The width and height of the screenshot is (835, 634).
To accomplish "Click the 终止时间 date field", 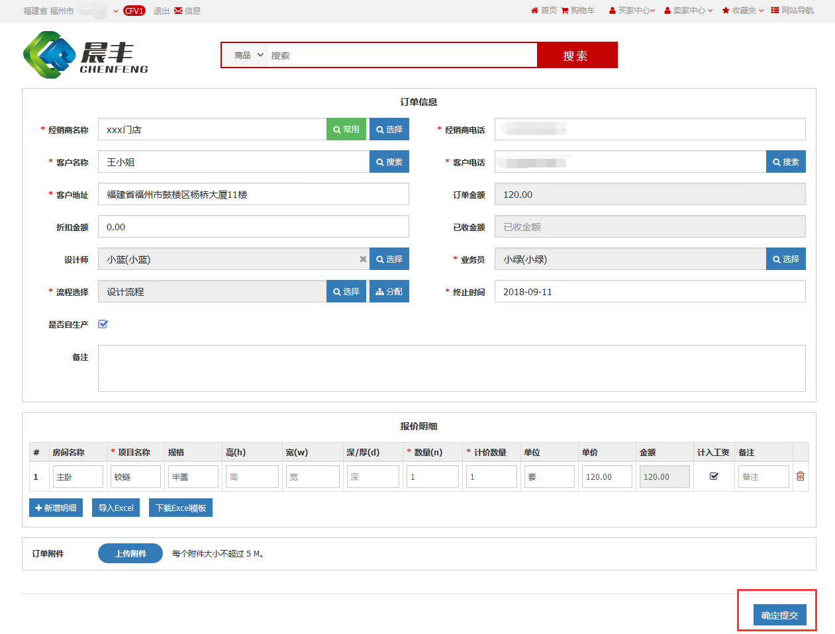I will click(649, 292).
